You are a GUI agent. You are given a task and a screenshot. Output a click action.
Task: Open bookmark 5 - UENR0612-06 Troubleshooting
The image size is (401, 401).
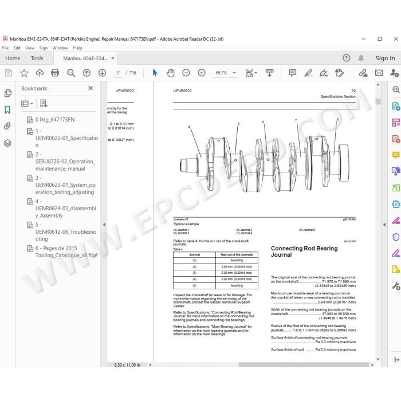coord(66,231)
